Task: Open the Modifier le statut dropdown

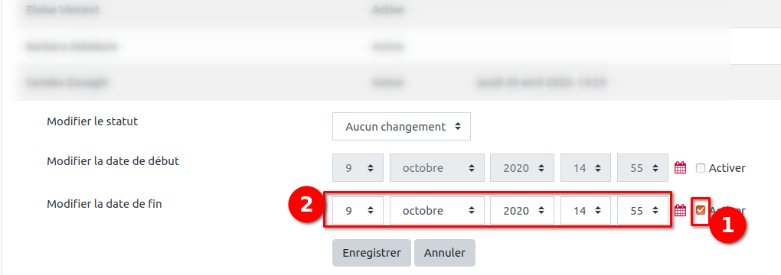Action: [x=401, y=127]
